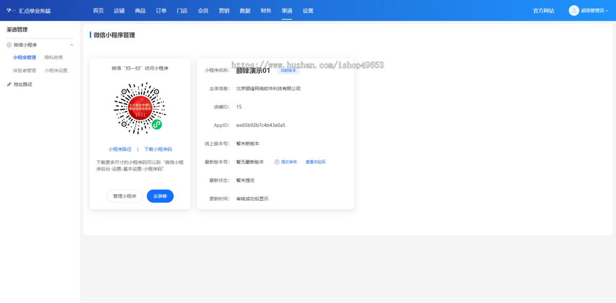Click the 地址路径 link icon
Screen dimensions: 616x303
coord(9,84)
